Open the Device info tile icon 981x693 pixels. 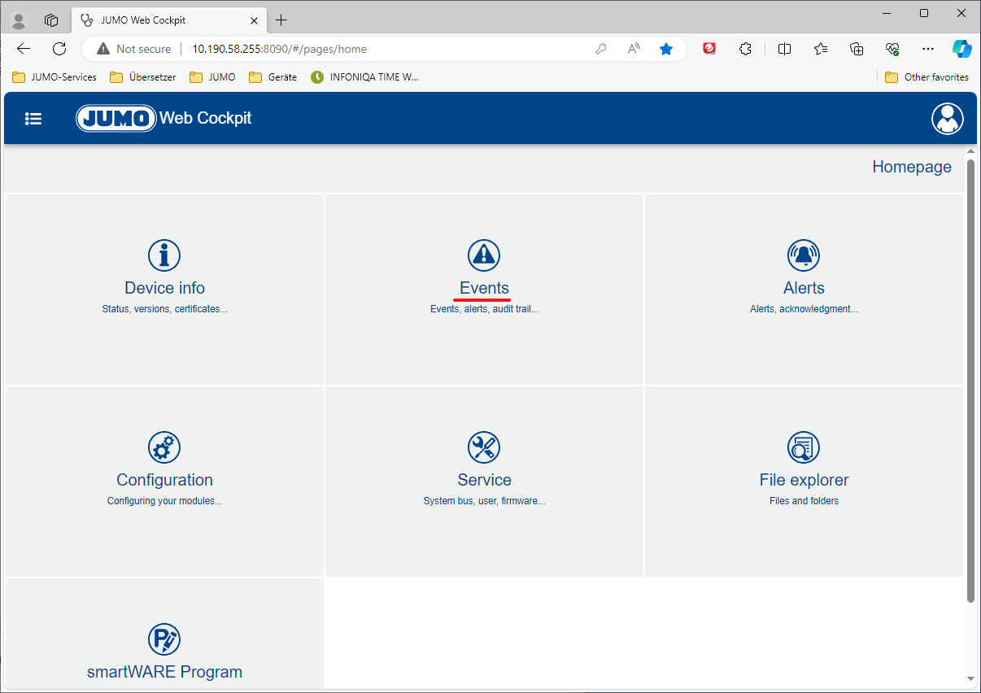(164, 255)
